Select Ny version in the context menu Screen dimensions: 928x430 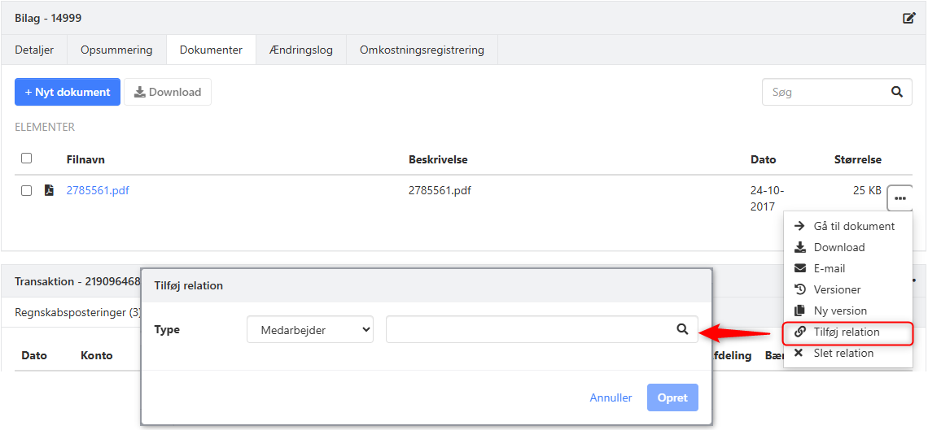840,311
